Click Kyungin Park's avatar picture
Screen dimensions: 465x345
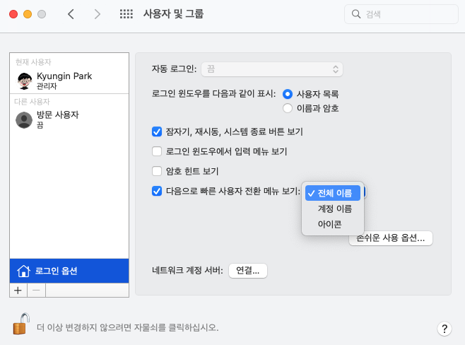pos(25,81)
